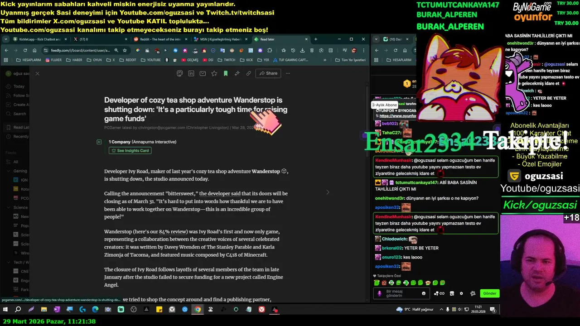580x326 pixels.
Task: Open HABER bookmark folder
Action: click(74, 60)
